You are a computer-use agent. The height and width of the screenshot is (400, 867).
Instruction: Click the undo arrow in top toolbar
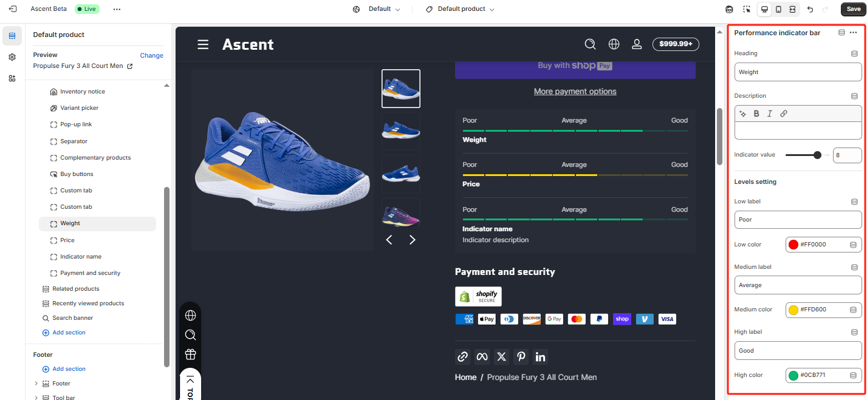click(810, 9)
